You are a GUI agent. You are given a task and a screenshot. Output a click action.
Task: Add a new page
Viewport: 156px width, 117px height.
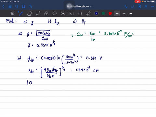coord(139,6)
